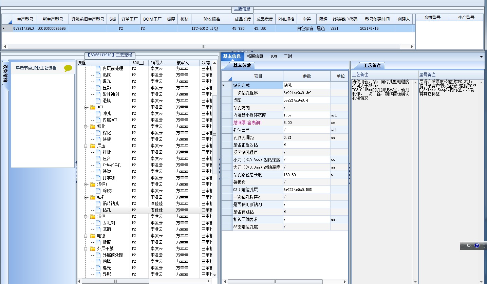Image resolution: width=487 pixels, height=284 pixels.
Task: Click the process tree horizontal scrollbar thumb
Action: pyautogui.click(x=115, y=281)
